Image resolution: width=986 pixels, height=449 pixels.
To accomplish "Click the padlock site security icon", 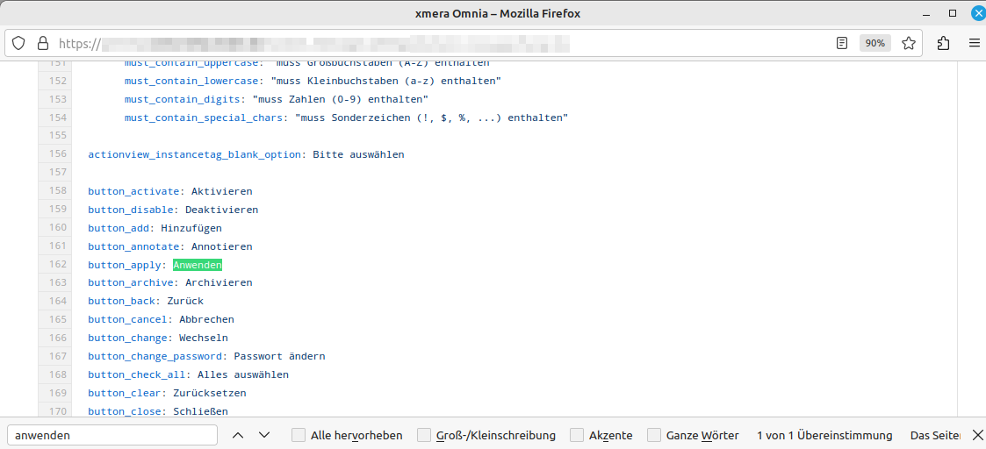I will pos(41,43).
